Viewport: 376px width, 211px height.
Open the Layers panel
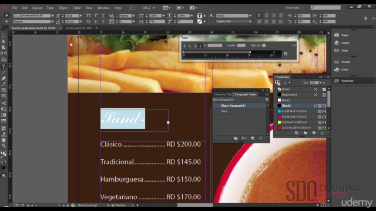coord(342,43)
